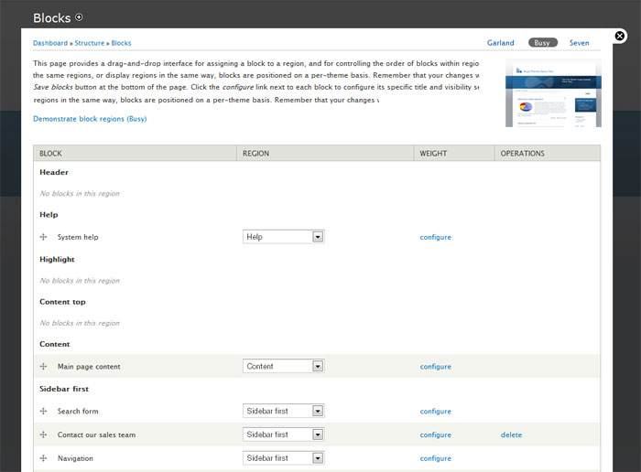Viewport: 641px width, 472px height.
Task: Click the add-shortcut plus icon beside Blocks title
Action: pyautogui.click(x=79, y=17)
